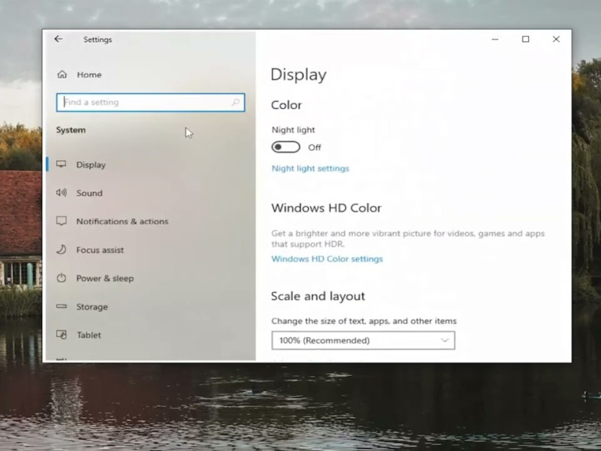Screen dimensions: 601x451
Task: Go to Settings Home
Action: coord(151,74)
